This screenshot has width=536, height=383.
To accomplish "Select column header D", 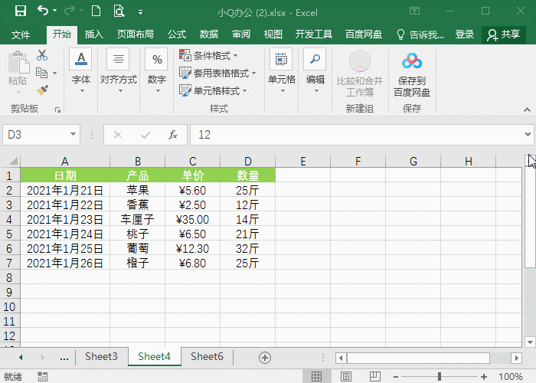I will pyautogui.click(x=248, y=161).
